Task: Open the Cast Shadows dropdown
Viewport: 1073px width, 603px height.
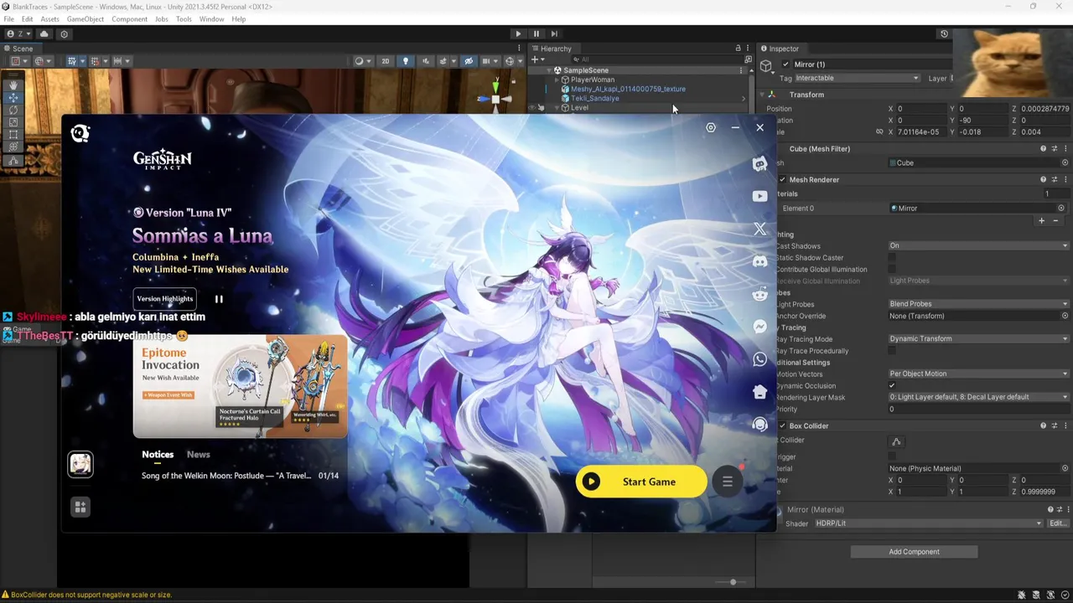Action: (x=979, y=245)
